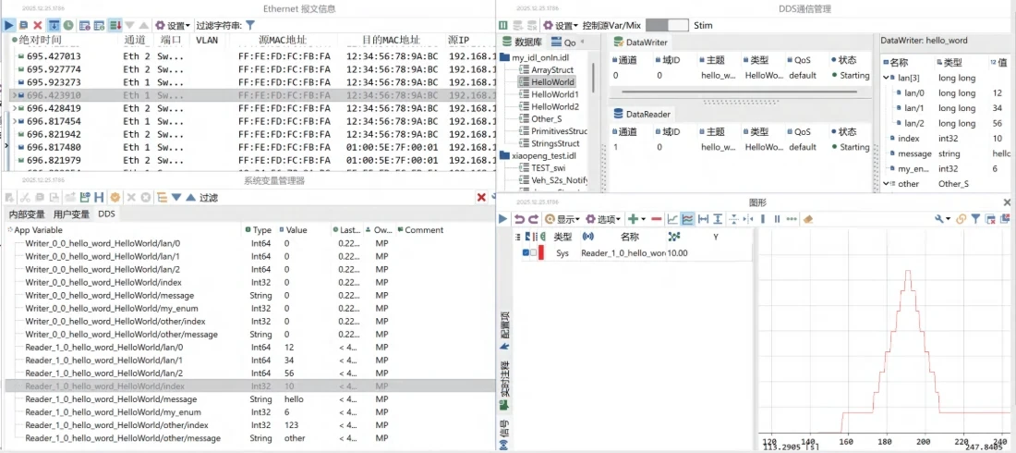Click the down triangle in variable manager toolbar
This screenshot has width=1016, height=453.
(176, 197)
